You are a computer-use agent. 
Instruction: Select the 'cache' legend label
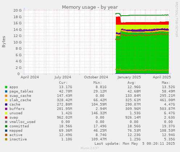coord(15,104)
